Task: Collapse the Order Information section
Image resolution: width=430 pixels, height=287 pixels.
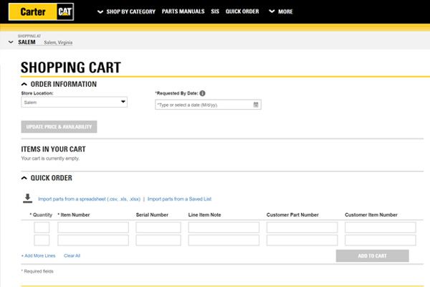Action: pyautogui.click(x=25, y=85)
